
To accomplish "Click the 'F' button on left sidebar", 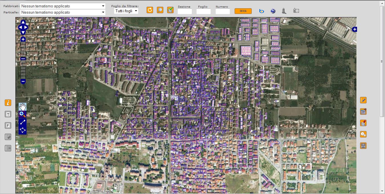I will point(8,125).
